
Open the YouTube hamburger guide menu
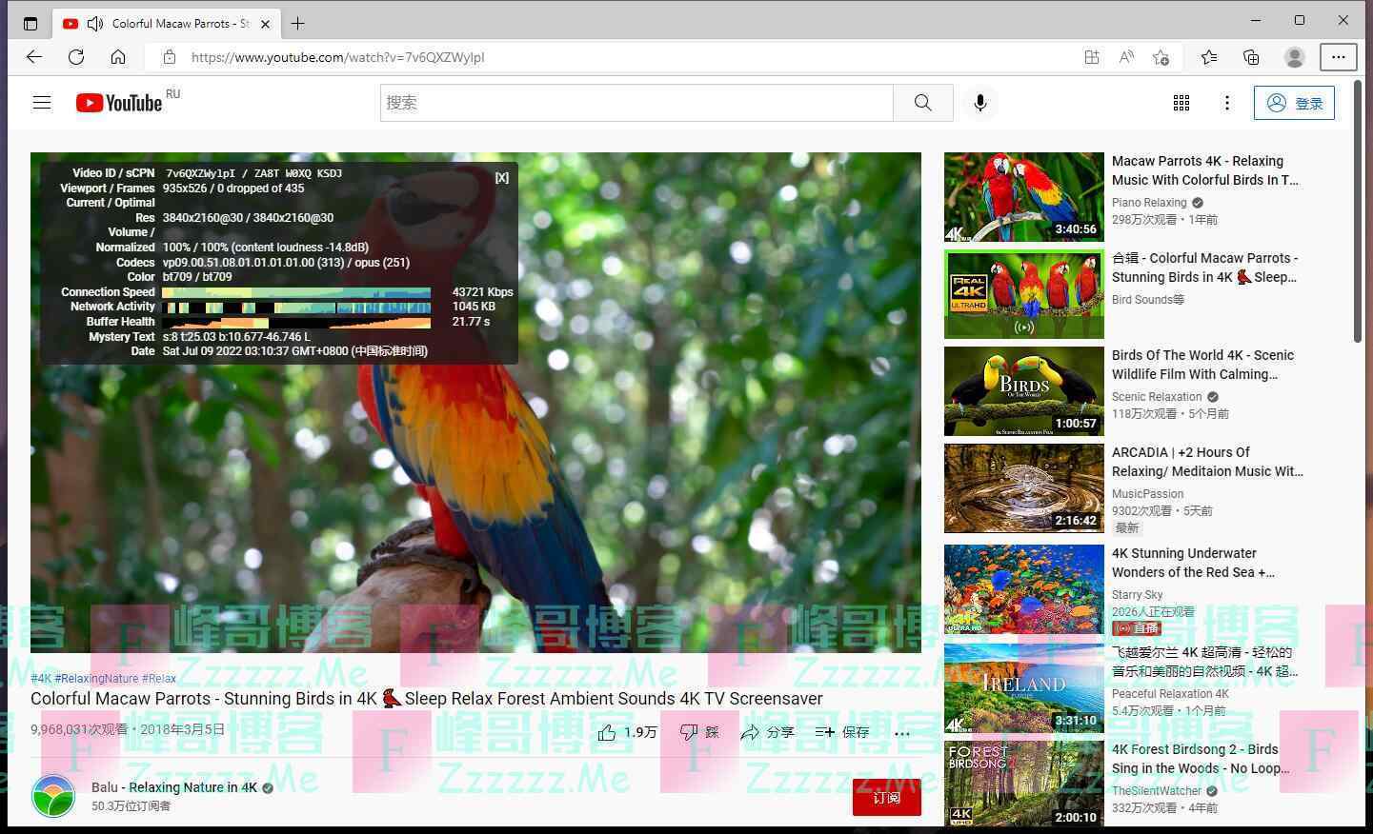coord(42,103)
